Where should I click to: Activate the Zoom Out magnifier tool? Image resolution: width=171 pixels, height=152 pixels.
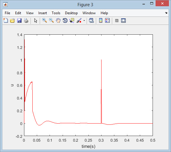(51, 20)
